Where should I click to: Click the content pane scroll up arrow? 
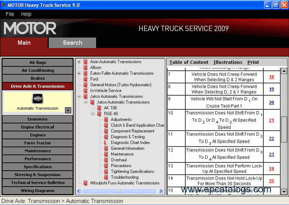(x=284, y=71)
